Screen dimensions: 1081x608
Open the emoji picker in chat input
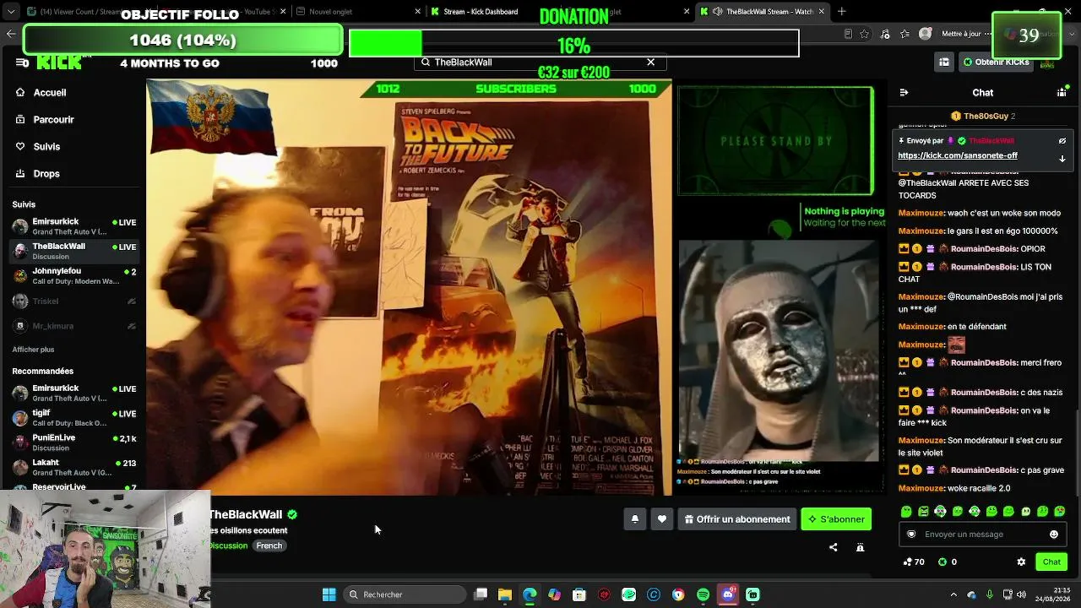pos(1053,535)
